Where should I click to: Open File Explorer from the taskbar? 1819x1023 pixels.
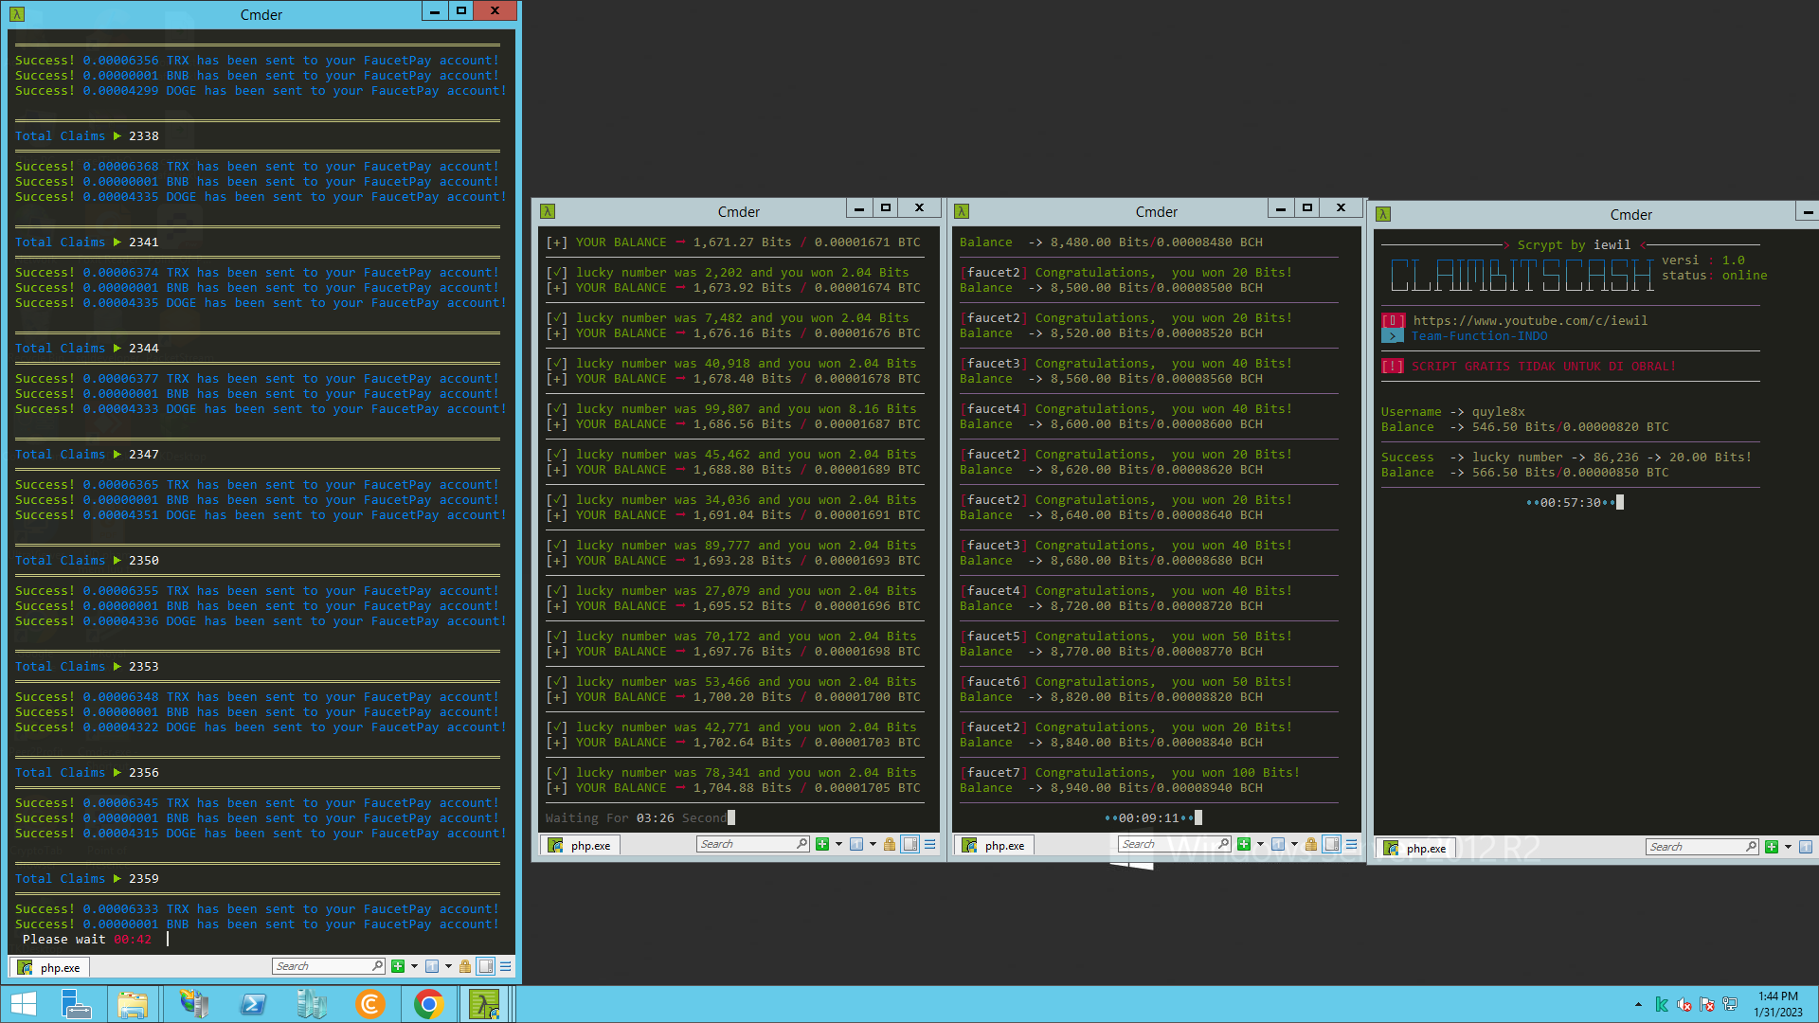tap(133, 1004)
